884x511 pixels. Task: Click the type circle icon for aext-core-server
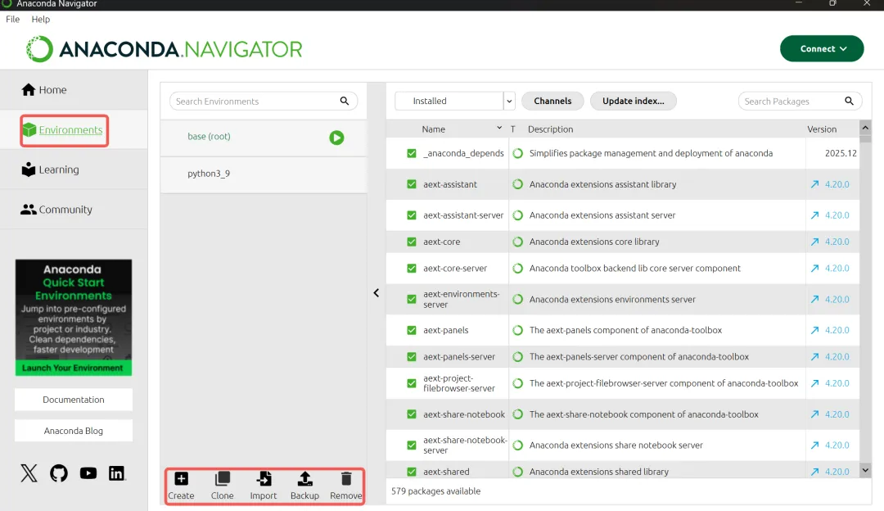click(x=517, y=269)
